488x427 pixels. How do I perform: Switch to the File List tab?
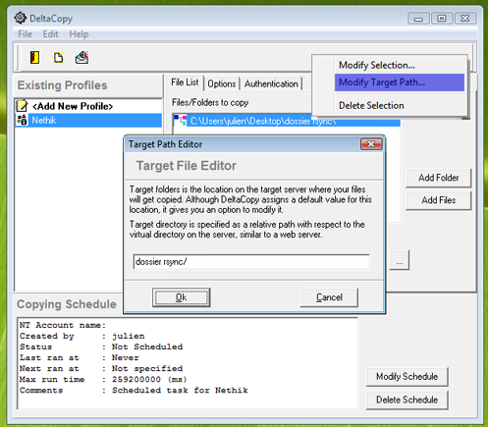coord(185,82)
